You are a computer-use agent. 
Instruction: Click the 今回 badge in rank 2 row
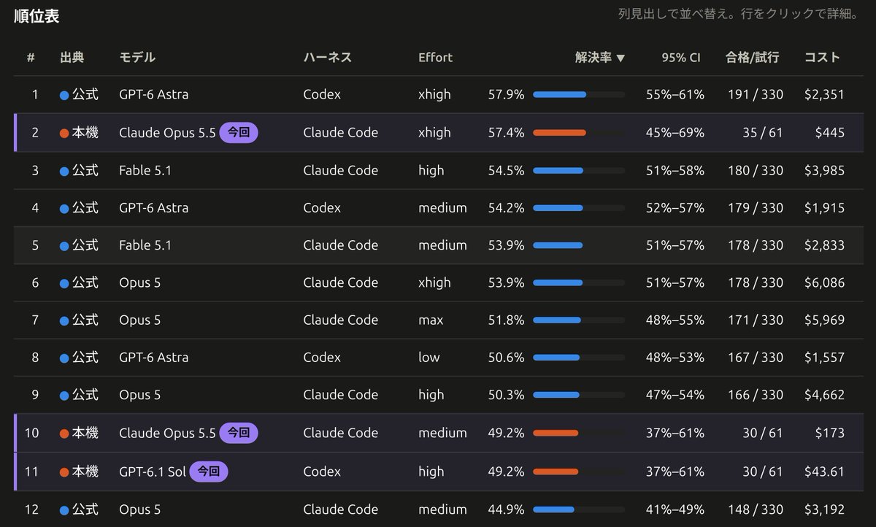tap(239, 132)
